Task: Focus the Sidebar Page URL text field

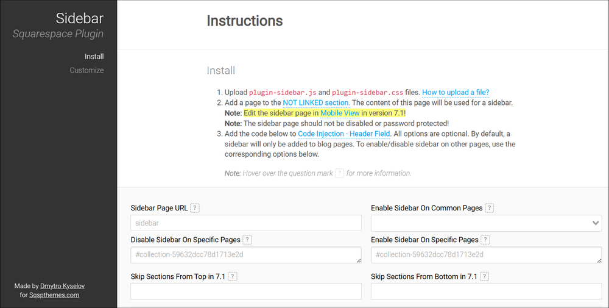Action: pos(246,223)
